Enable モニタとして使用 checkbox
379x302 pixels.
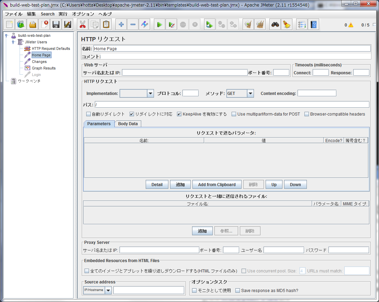[x=194, y=290]
